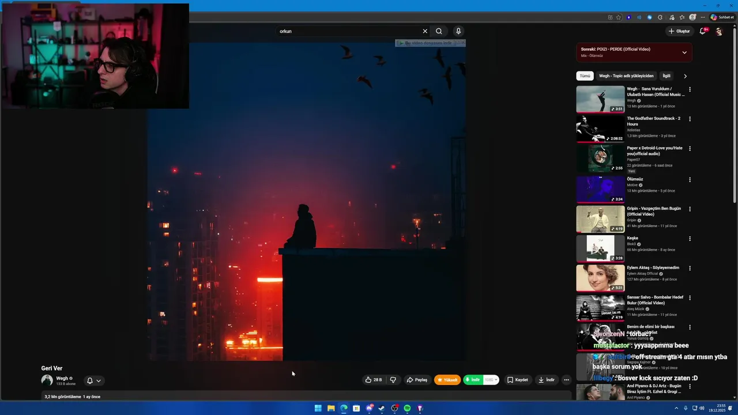Image resolution: width=738 pixels, height=415 pixels.
Task: Open options menu for Paper x Detroid video
Action: [690, 149]
